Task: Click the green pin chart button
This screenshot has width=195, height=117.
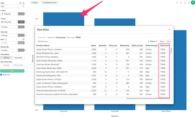Action: pyautogui.click(x=193, y=2)
